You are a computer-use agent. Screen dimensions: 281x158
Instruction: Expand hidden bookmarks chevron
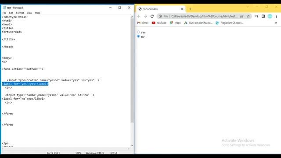276,23
